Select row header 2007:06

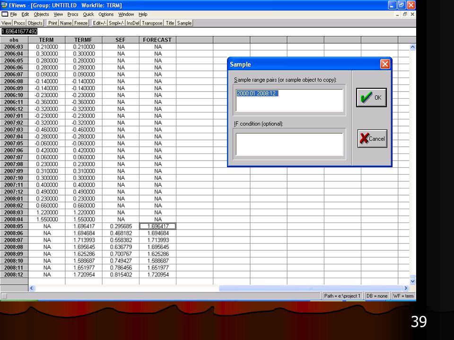[x=14, y=150]
